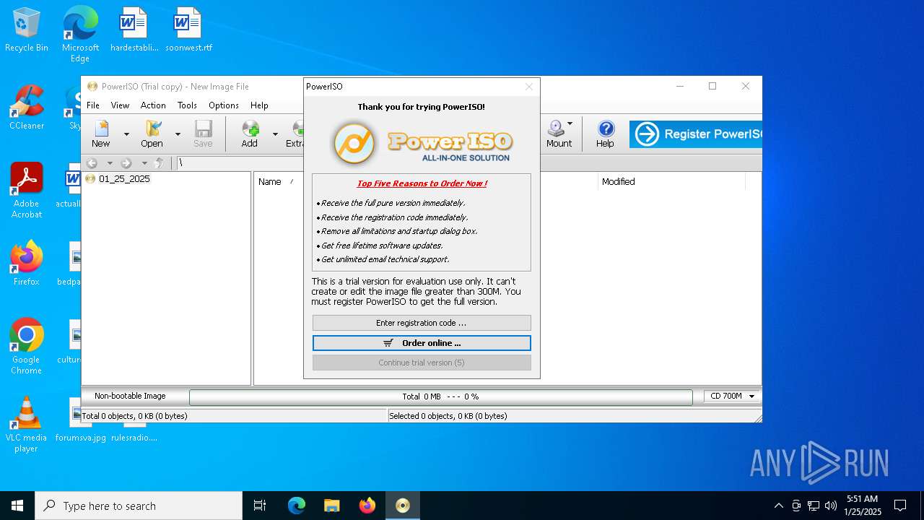Click Continue trial version button
Viewport: 924px width, 520px height.
(x=422, y=363)
